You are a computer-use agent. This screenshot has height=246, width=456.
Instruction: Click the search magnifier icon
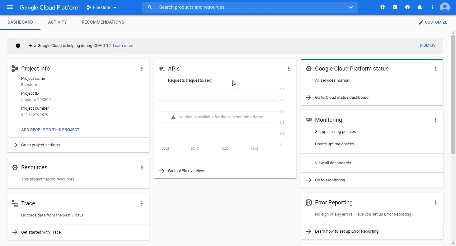[x=150, y=7]
